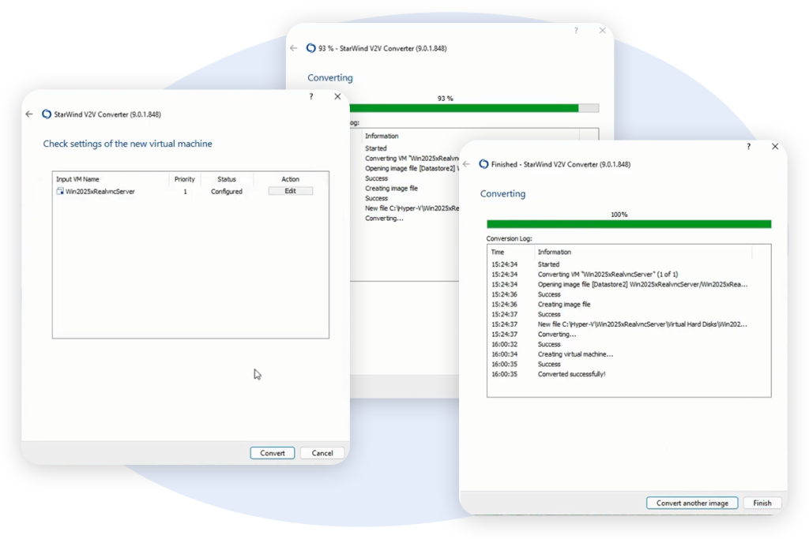The height and width of the screenshot is (539, 809).
Task: Click the VM icon beside Win2025xRealvncServer
Action: pos(60,192)
